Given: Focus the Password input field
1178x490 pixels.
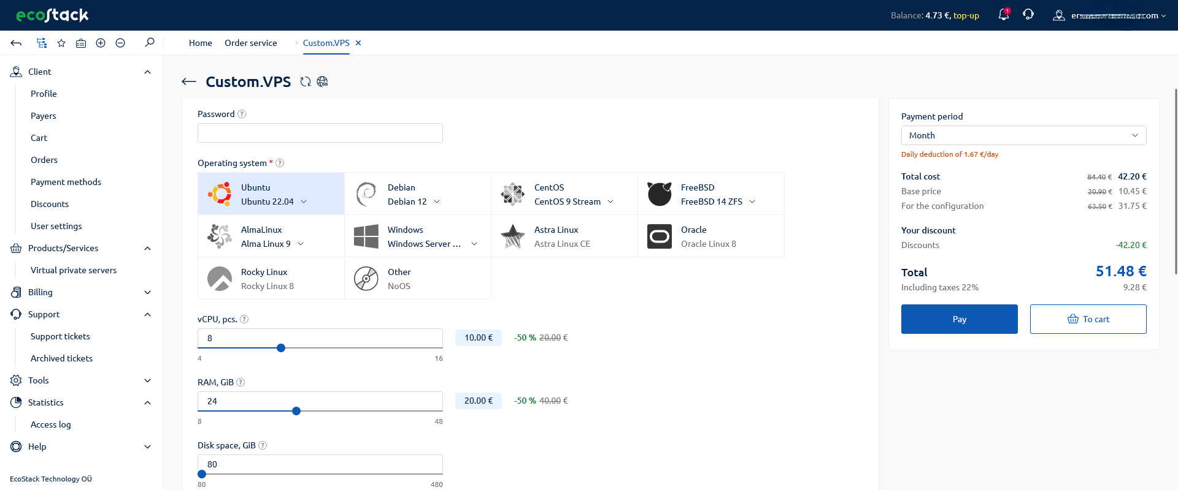Looking at the screenshot, I should coord(320,133).
